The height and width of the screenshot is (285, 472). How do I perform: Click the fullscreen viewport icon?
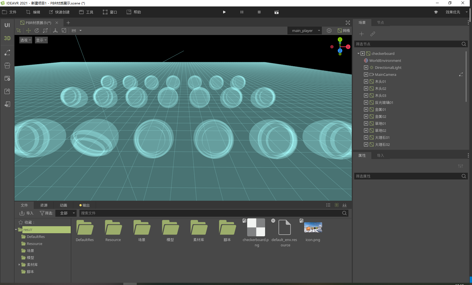[x=348, y=23]
